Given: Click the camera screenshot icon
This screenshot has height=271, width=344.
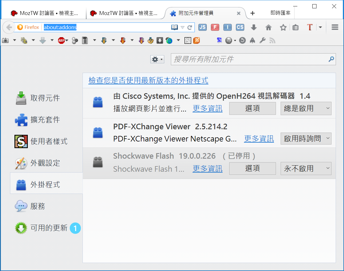Looking at the screenshot, I should [x=5, y=40].
